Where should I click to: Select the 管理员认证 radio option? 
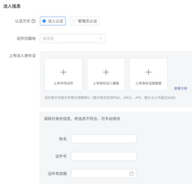(85, 21)
